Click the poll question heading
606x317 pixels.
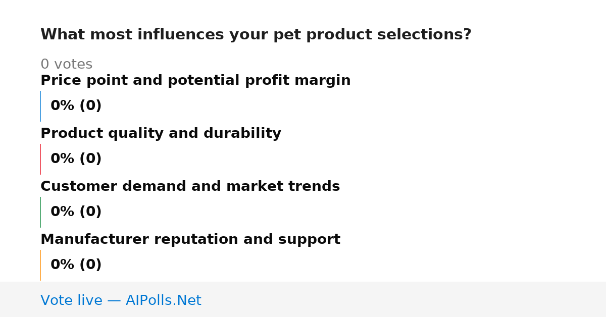(x=256, y=35)
